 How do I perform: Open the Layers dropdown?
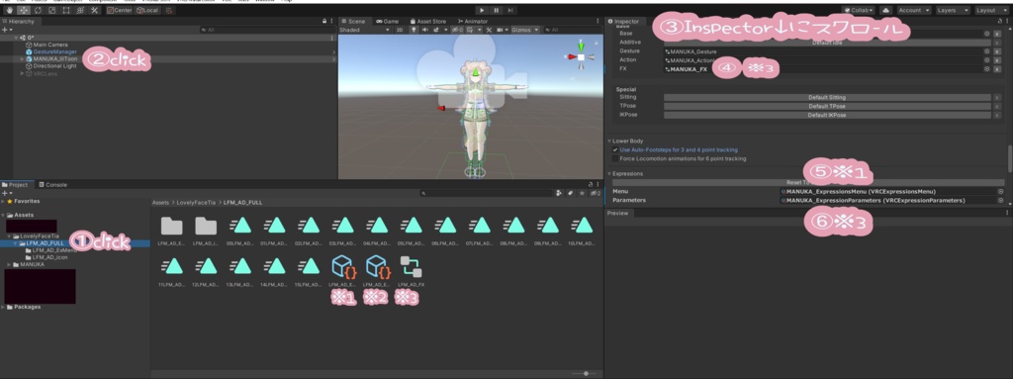click(x=953, y=10)
